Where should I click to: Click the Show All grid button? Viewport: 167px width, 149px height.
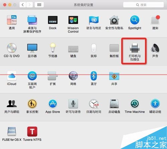(x=39, y=5)
